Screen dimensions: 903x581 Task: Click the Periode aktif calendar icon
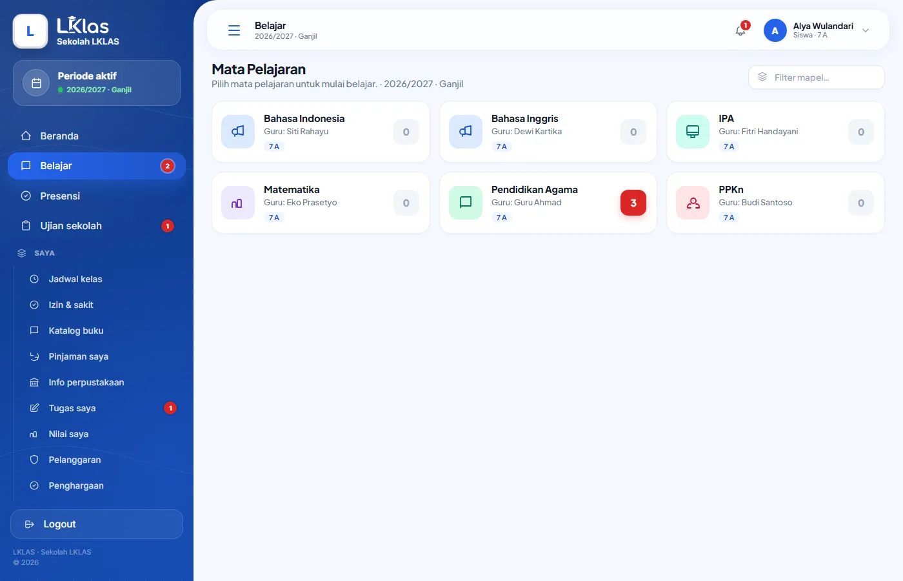pos(36,83)
